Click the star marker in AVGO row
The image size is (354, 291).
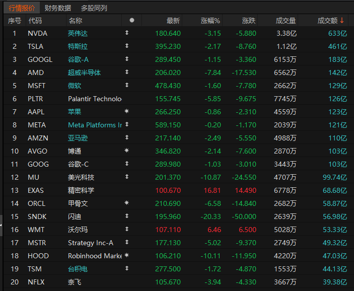(x=127, y=151)
